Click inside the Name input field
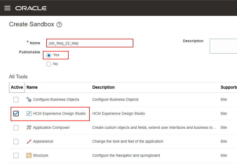The width and height of the screenshot is (237, 166). 89,43
